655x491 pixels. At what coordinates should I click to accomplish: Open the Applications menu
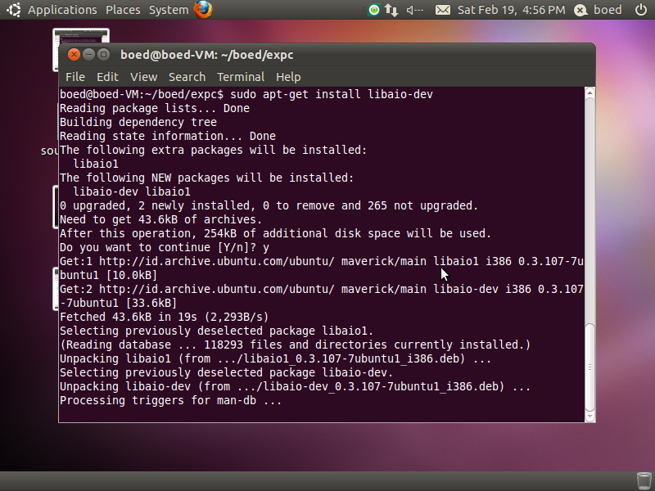pyautogui.click(x=62, y=10)
